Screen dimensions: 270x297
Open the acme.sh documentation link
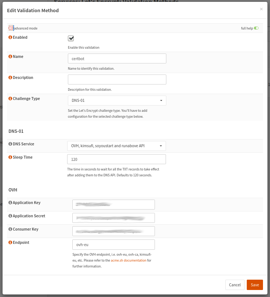coord(128,260)
